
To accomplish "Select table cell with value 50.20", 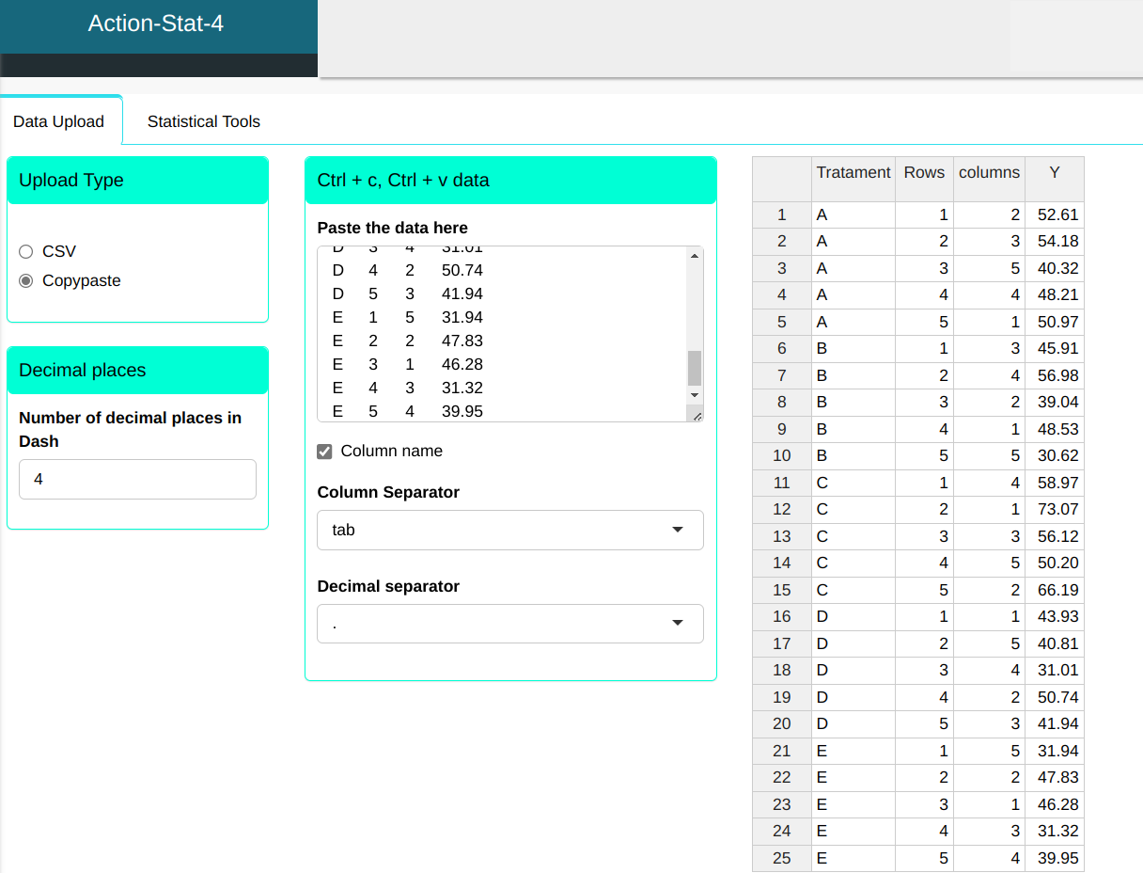I will point(1055,563).
